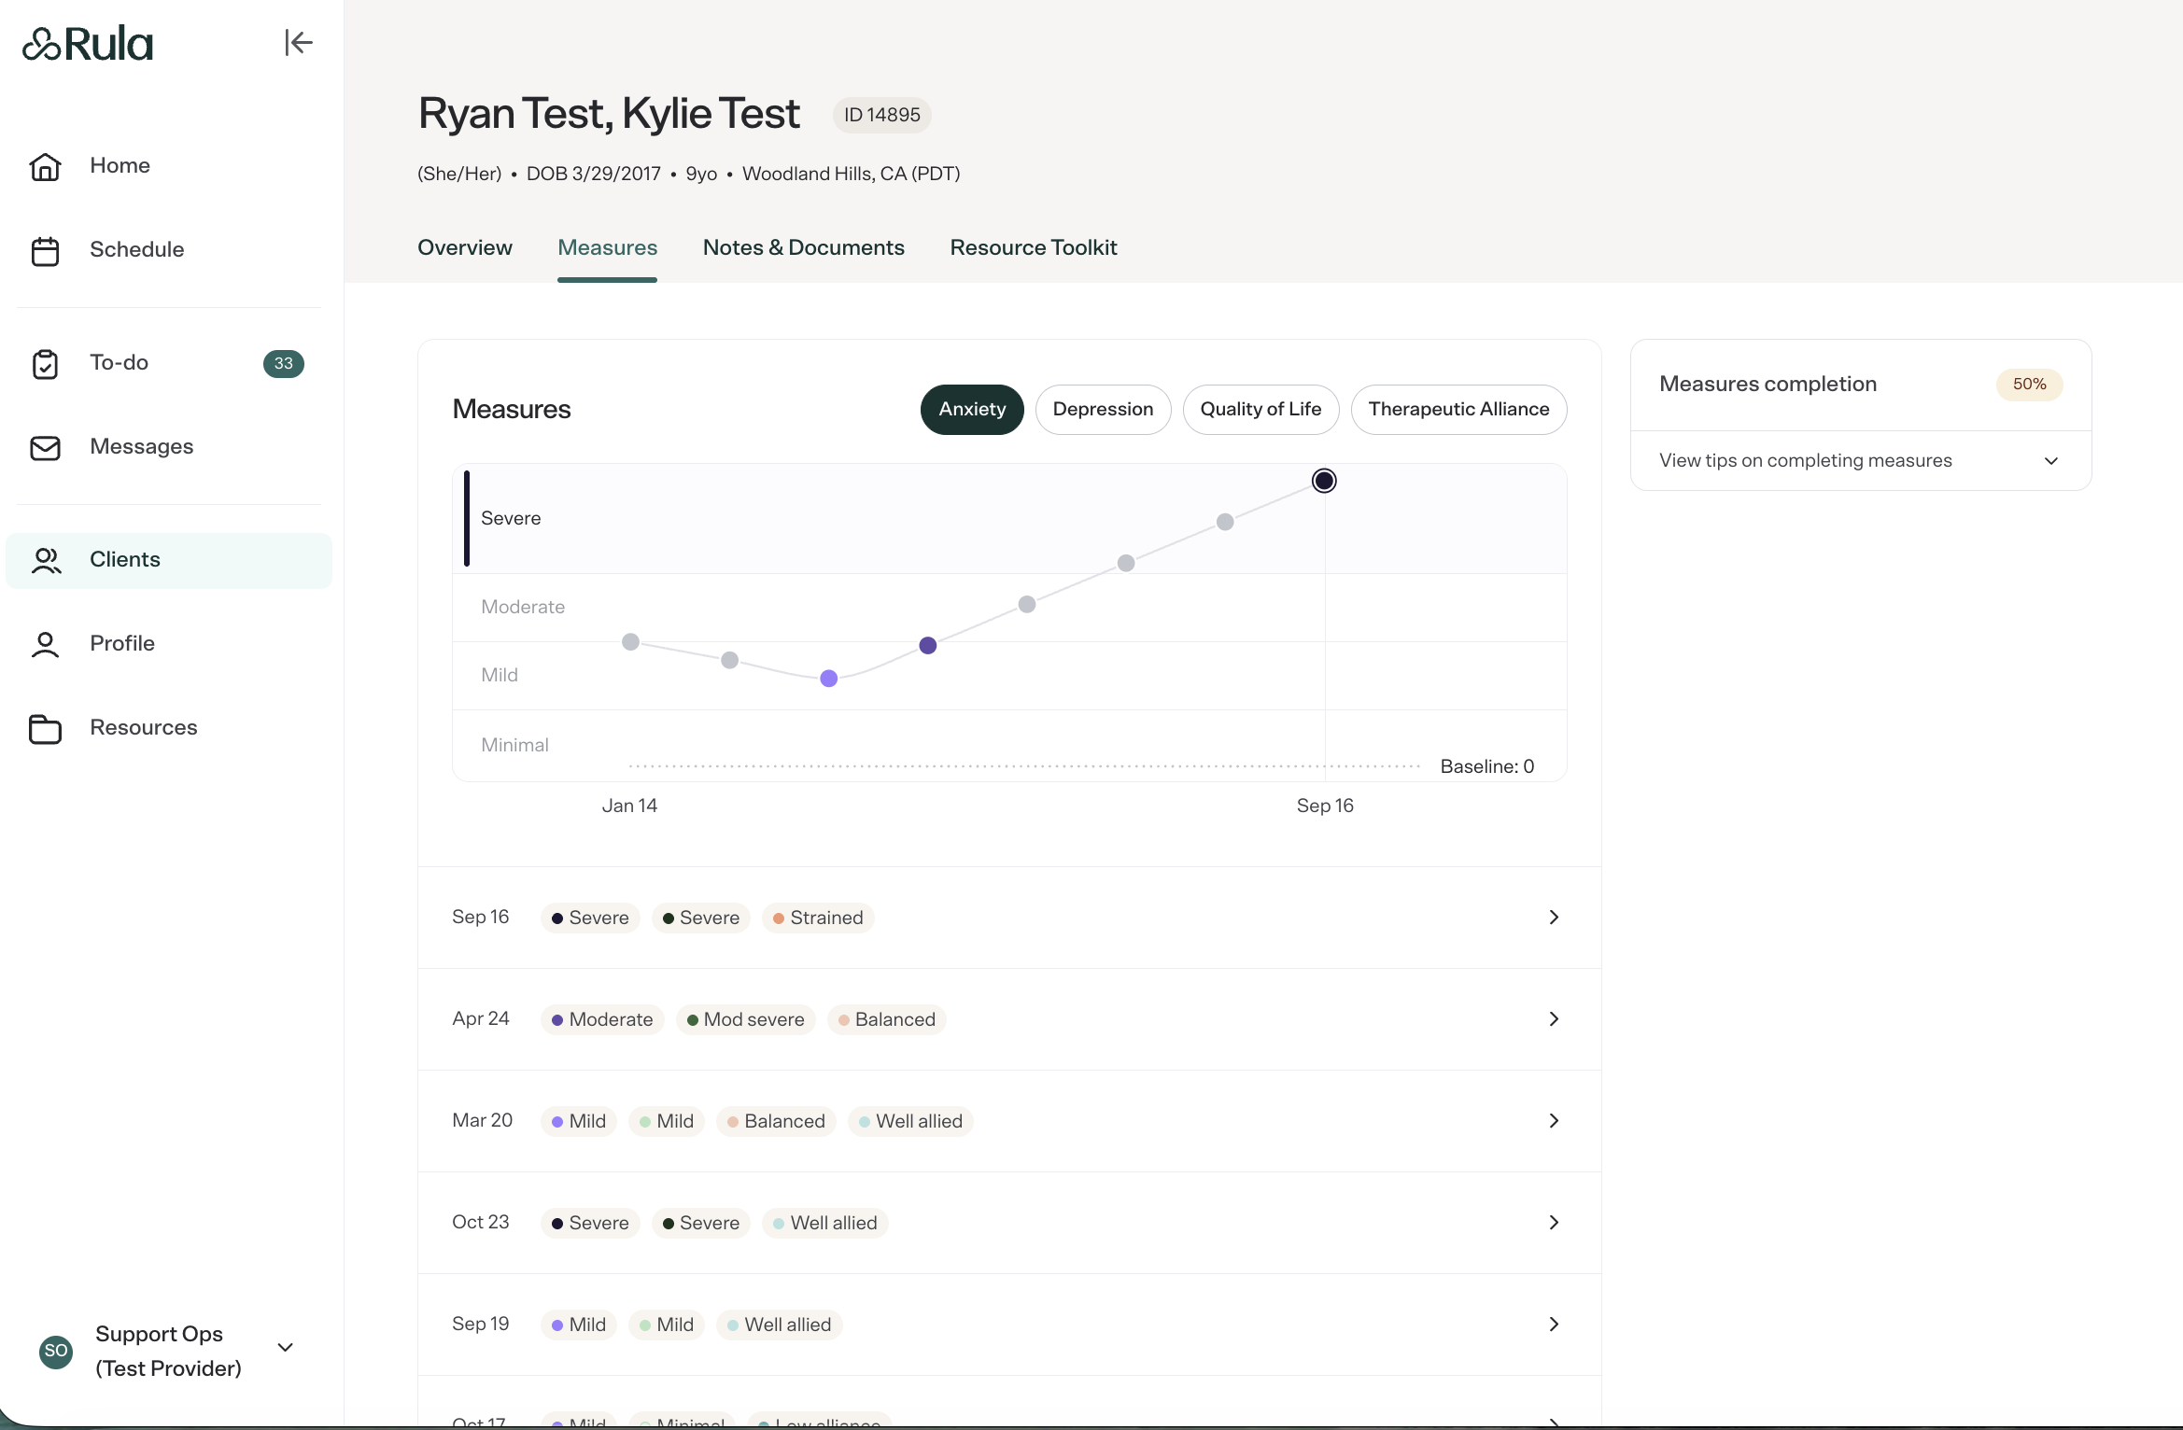Select Therapeutic Alliance measure pill

[x=1458, y=410]
